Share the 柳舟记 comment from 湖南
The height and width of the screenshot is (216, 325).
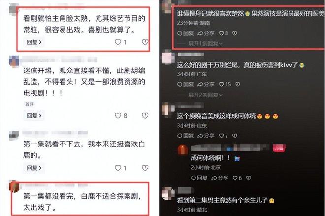(x=206, y=33)
